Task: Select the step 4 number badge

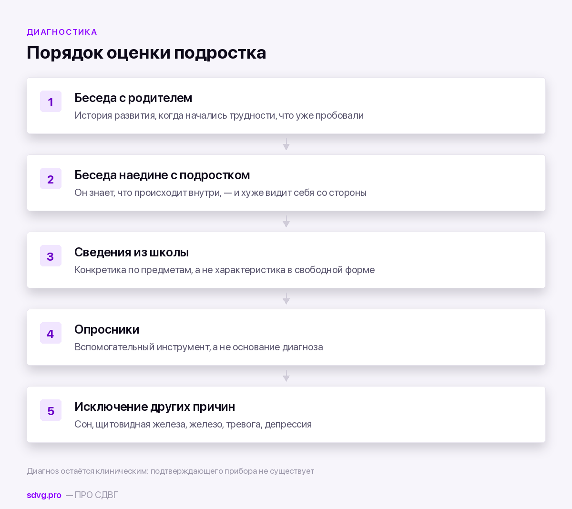Action: 51,333
